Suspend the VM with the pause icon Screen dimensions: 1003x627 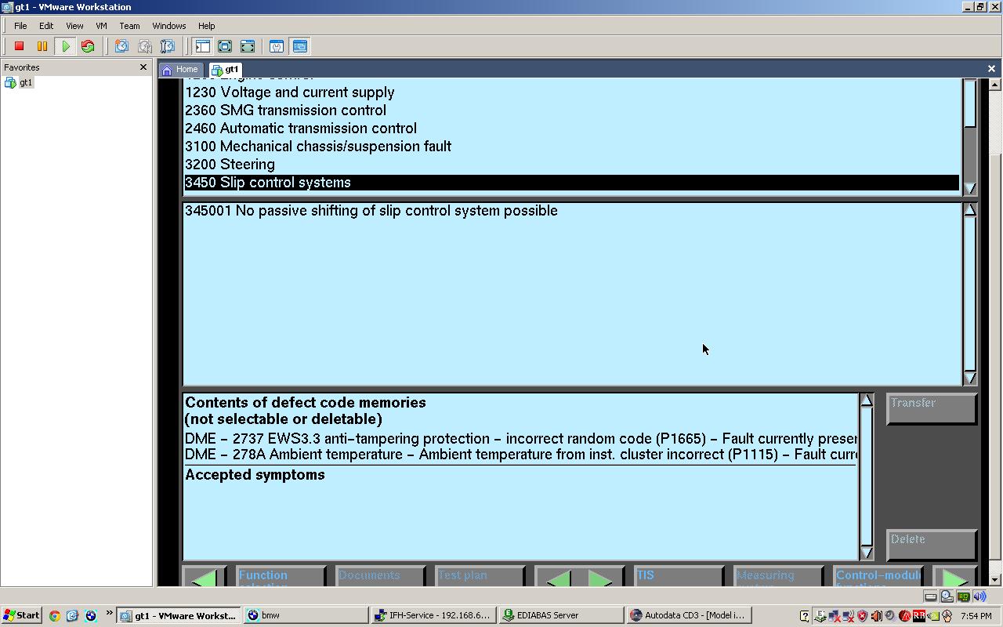tap(42, 46)
